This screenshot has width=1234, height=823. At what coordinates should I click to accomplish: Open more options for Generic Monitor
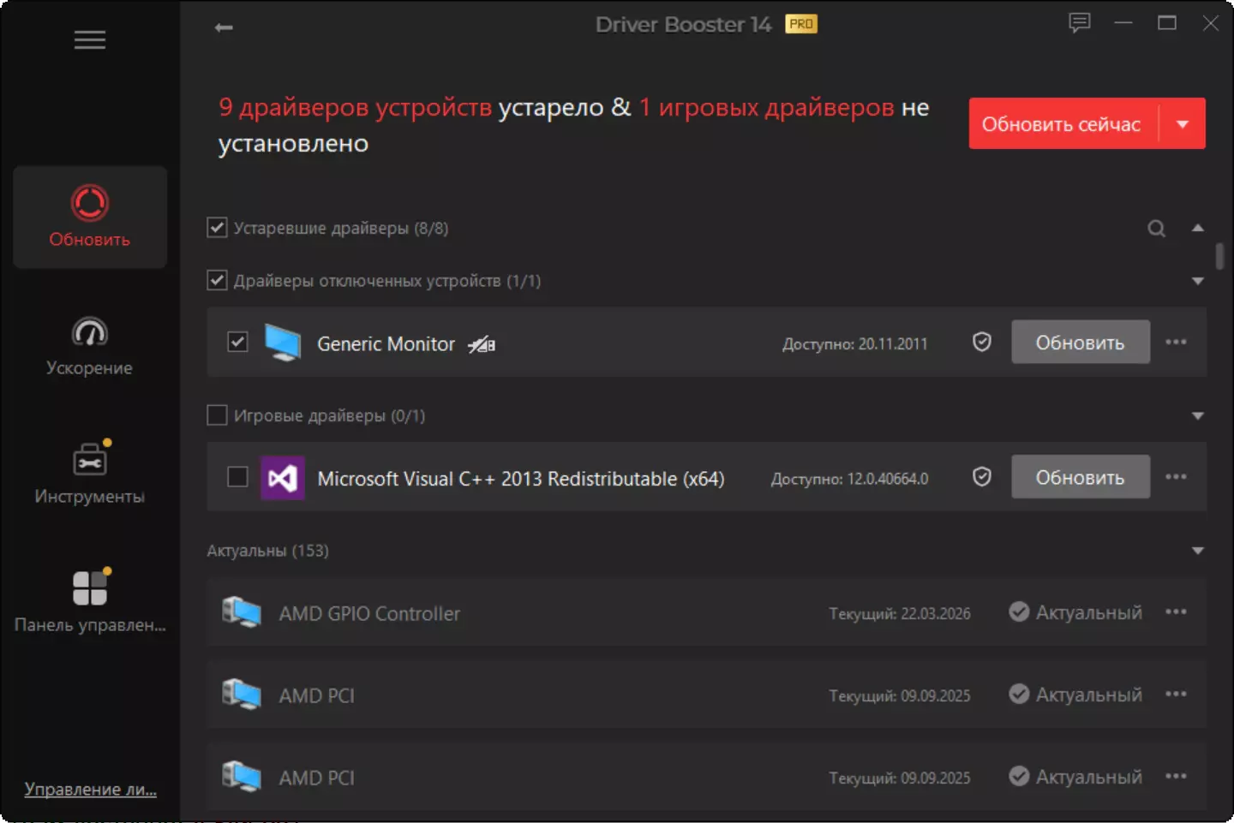tap(1176, 343)
